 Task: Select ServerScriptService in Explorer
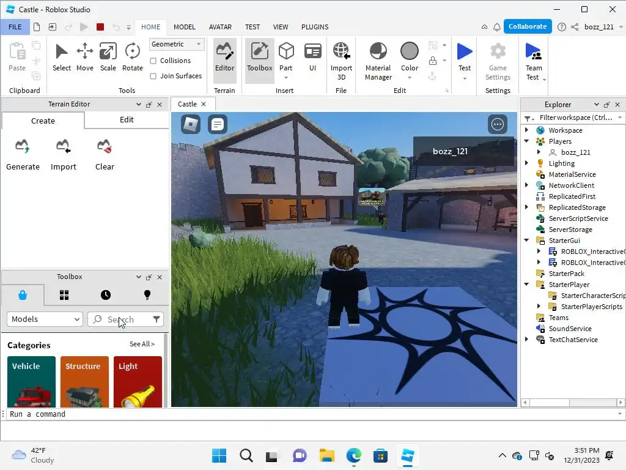[x=578, y=218]
